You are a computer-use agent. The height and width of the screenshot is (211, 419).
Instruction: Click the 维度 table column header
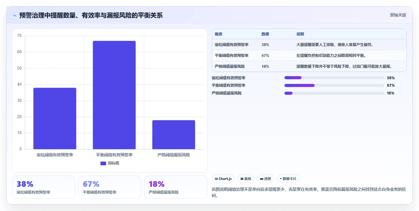click(219, 34)
